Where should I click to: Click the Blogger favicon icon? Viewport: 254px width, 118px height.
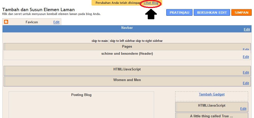click(x=6, y=22)
